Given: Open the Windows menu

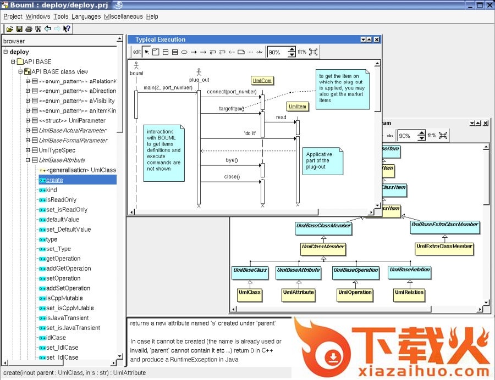Looking at the screenshot, I should pos(38,16).
